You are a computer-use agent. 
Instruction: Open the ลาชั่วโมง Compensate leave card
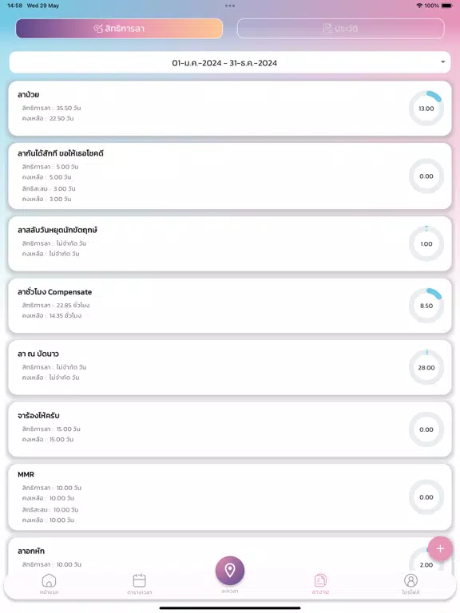click(230, 306)
